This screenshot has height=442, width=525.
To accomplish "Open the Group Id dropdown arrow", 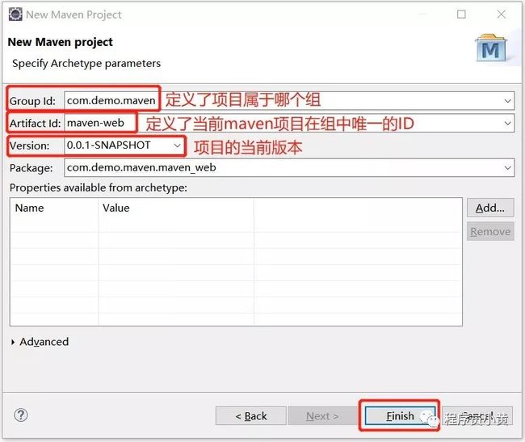I will pos(507,100).
